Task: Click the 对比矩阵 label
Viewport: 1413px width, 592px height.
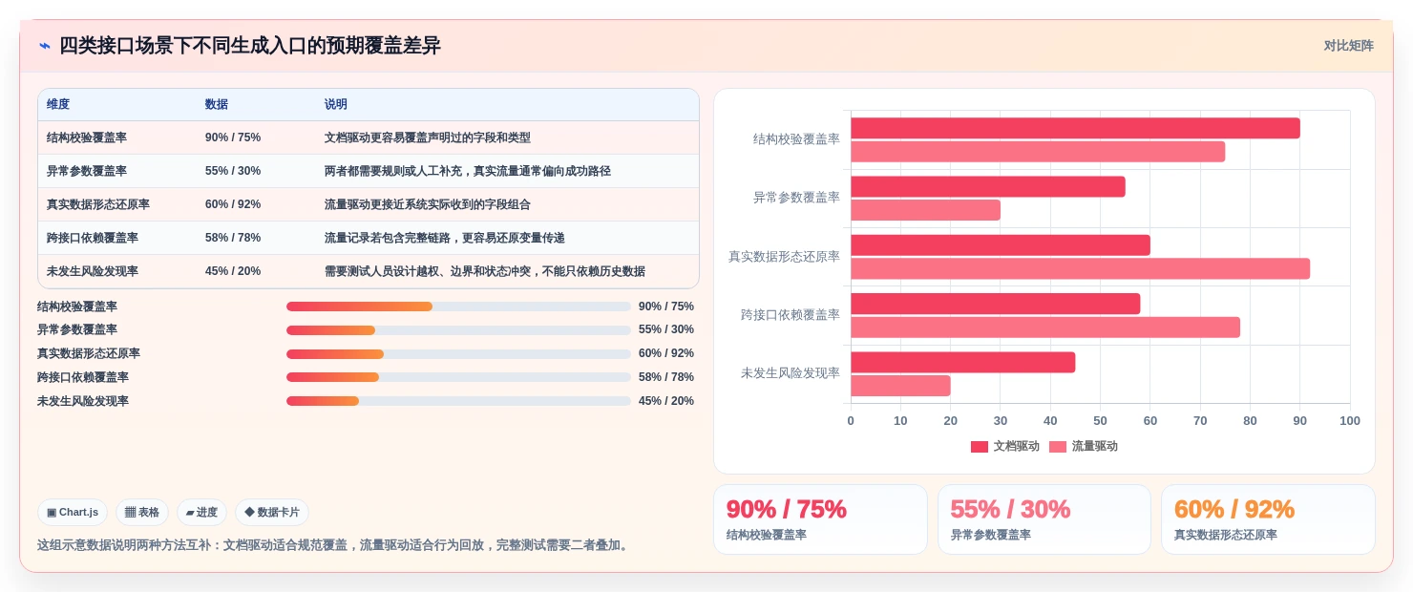Action: point(1348,46)
